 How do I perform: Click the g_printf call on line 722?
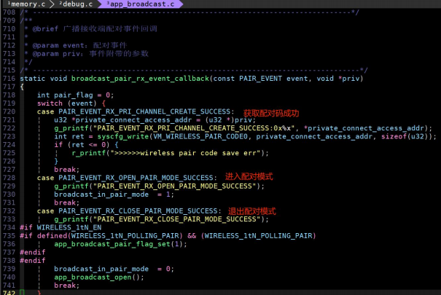243,128
